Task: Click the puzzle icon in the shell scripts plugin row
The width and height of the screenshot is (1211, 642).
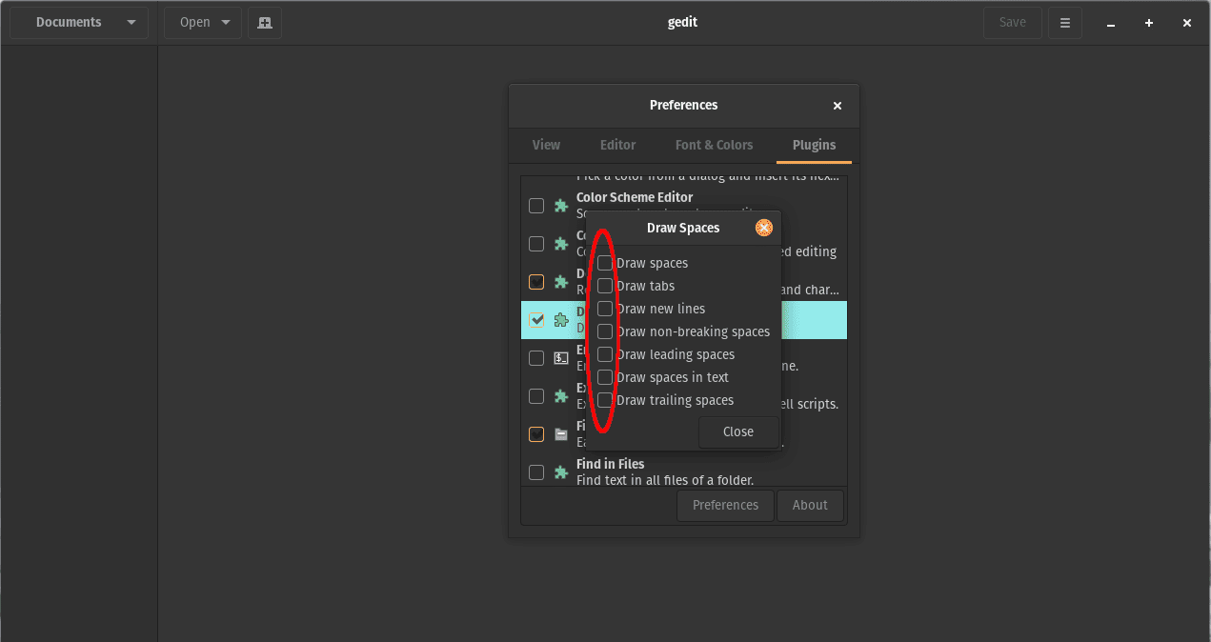Action: coord(561,396)
